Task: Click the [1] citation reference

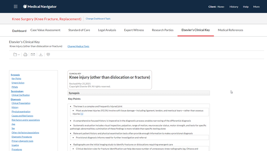Action: [82, 114]
